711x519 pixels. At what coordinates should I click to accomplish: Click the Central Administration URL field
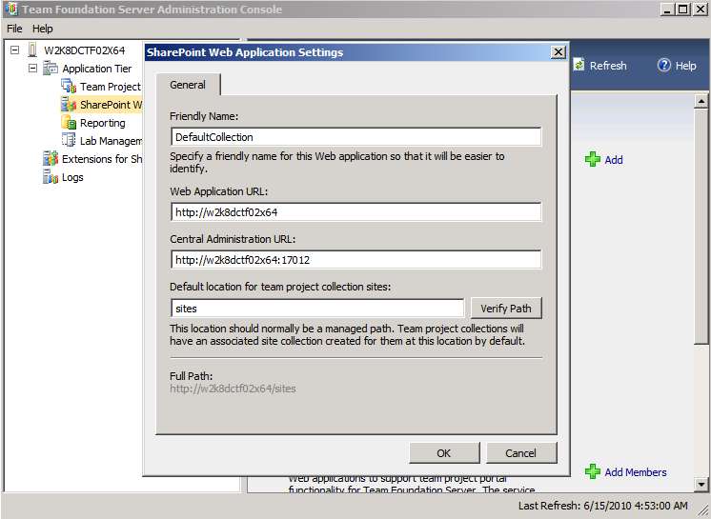355,259
